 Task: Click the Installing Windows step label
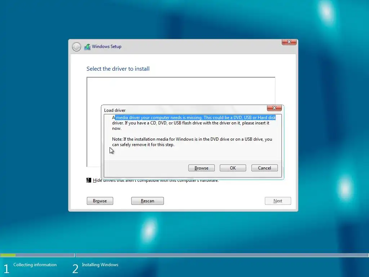(x=100, y=265)
